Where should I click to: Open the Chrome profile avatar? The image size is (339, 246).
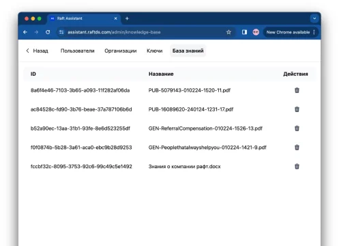pyautogui.click(x=256, y=32)
